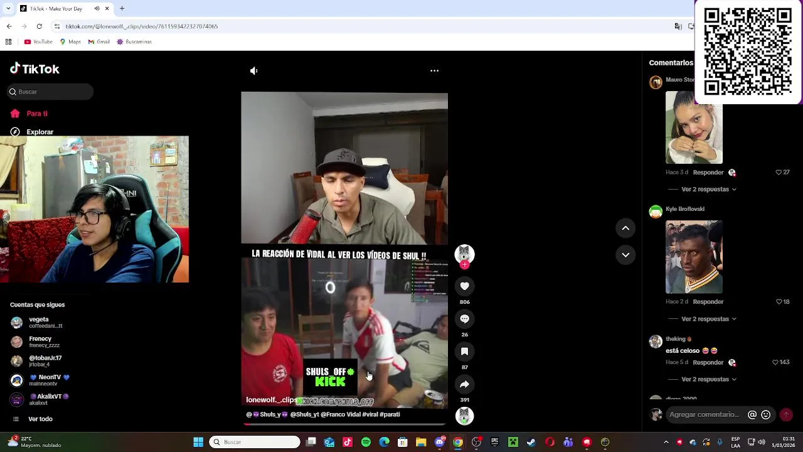Like the comment with 27 likes

(779, 172)
